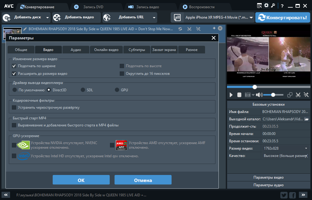312x200 pixels.
Task: Open the task list icon in title bar
Action: click(x=259, y=5)
